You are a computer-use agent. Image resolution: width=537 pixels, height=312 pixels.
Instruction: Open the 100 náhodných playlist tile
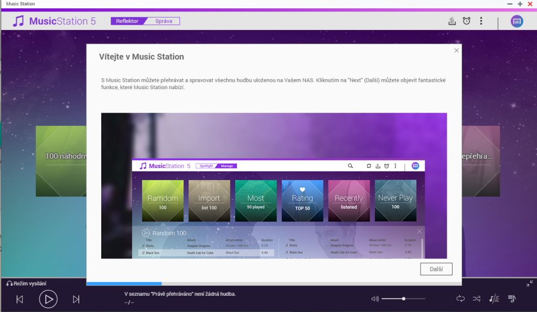tap(61, 161)
